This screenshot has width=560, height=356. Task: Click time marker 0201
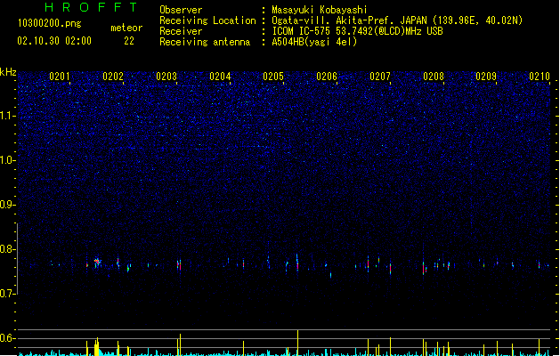60,77
